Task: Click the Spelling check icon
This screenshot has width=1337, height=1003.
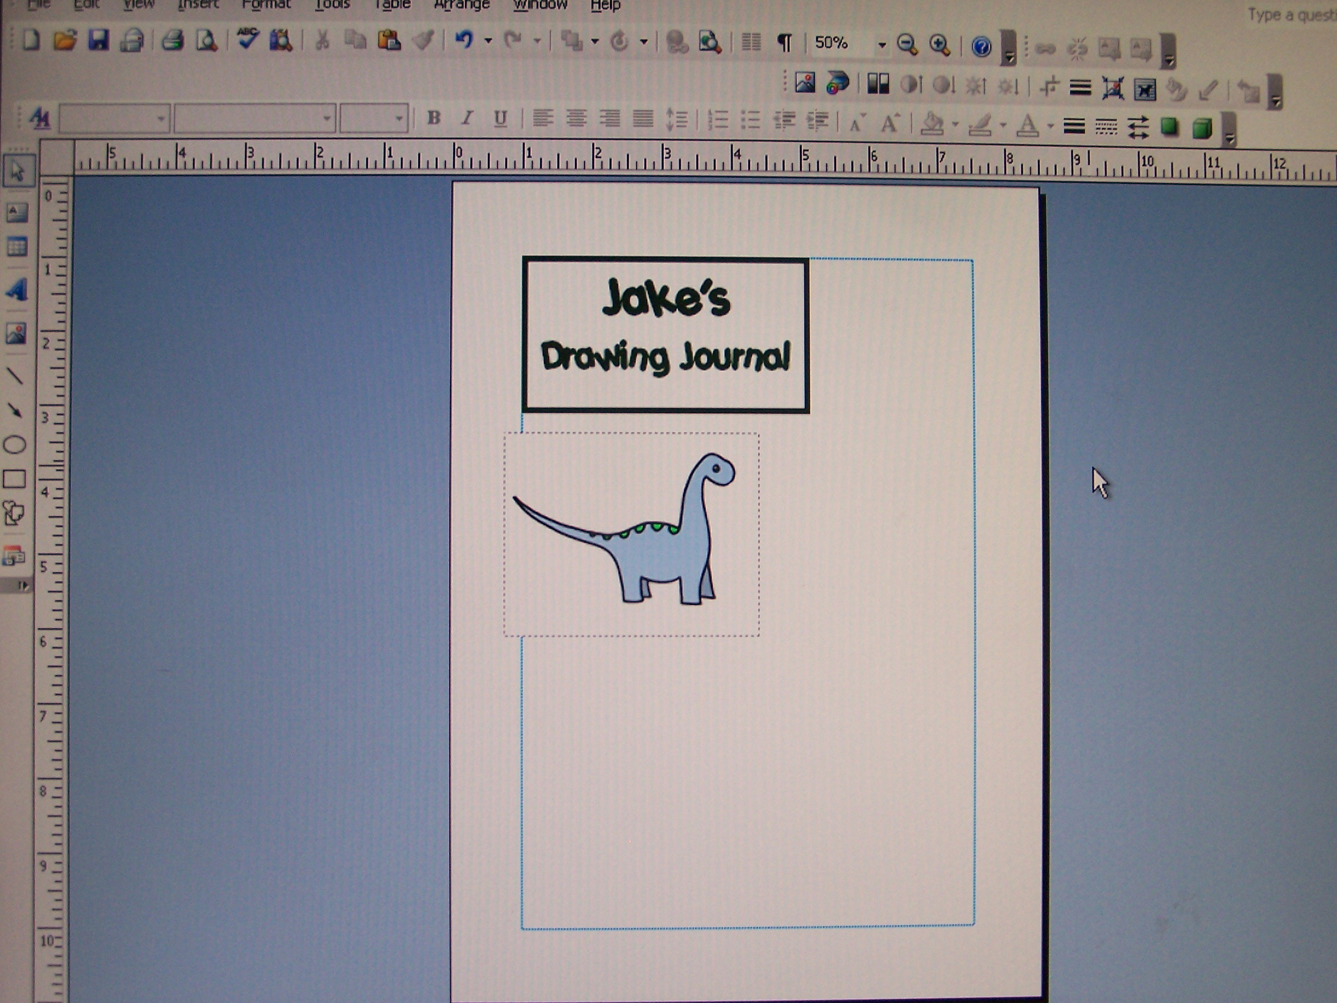Action: [247, 40]
